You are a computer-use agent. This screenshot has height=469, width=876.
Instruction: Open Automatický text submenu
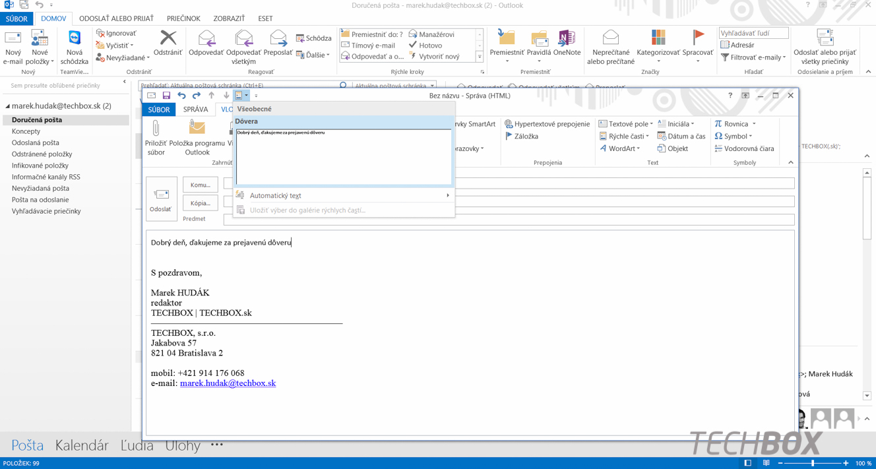344,195
